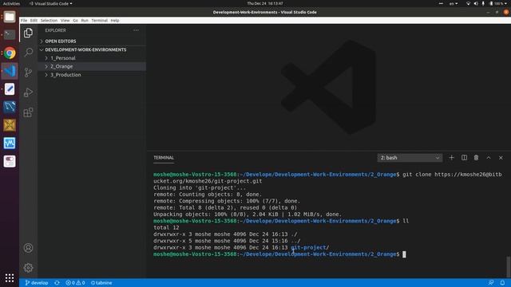
Task: Maximize the terminal panel with up chevron
Action: [489, 158]
